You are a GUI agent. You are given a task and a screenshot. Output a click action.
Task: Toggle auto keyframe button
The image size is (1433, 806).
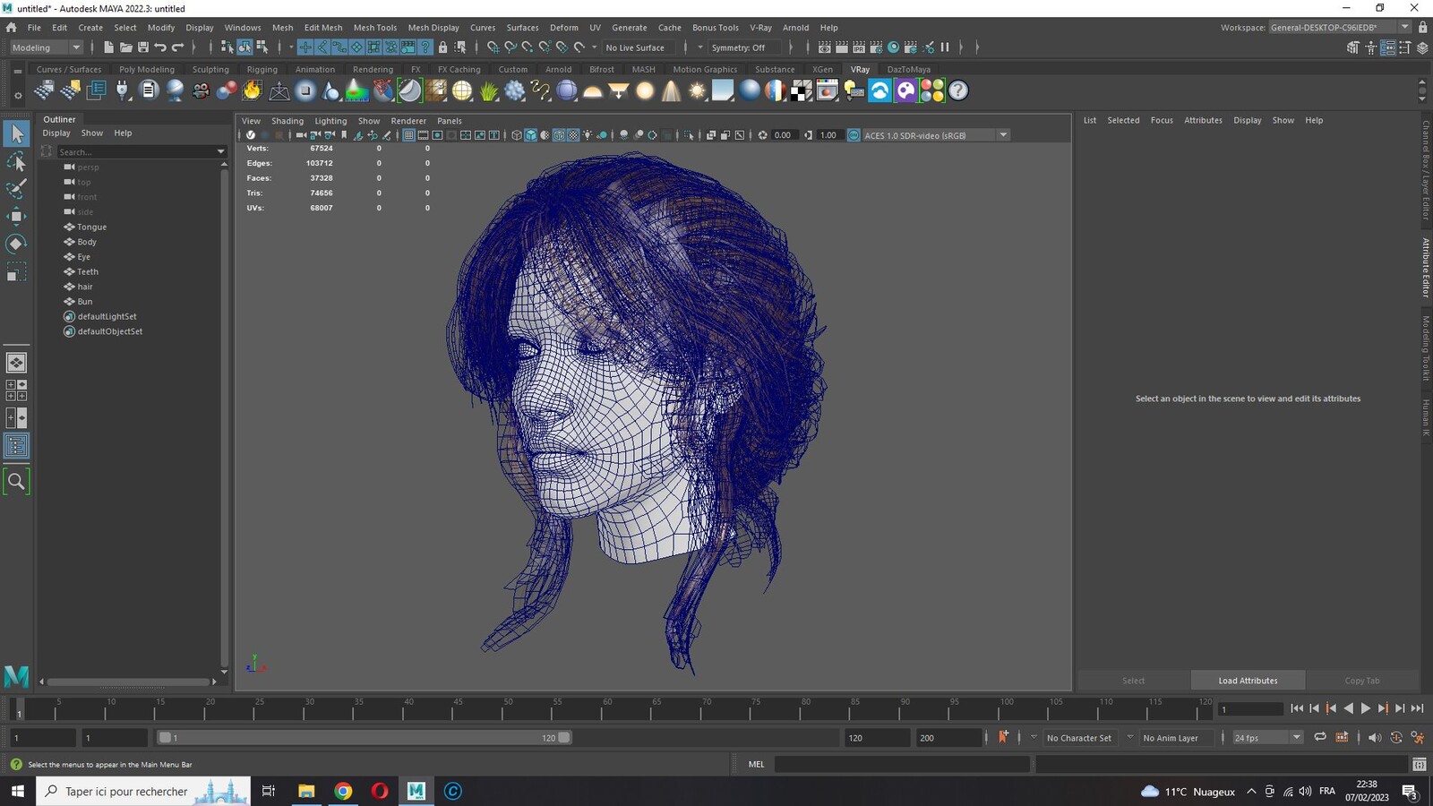tap(1003, 737)
